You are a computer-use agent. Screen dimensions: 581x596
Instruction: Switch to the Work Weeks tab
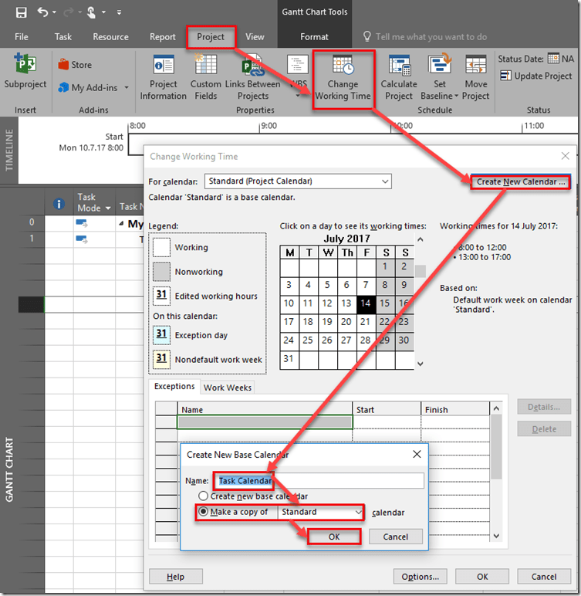228,388
